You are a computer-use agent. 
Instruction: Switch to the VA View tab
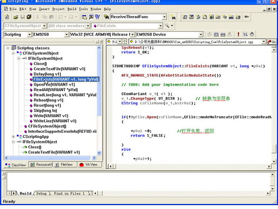point(89,165)
